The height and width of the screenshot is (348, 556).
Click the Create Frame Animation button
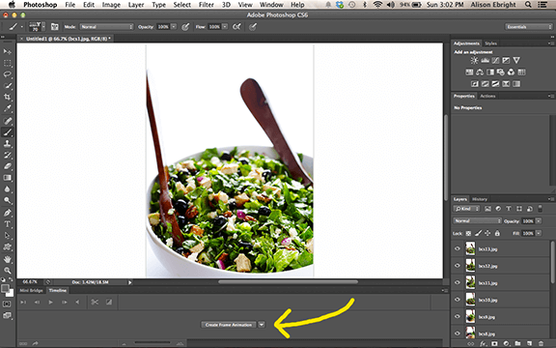click(229, 325)
